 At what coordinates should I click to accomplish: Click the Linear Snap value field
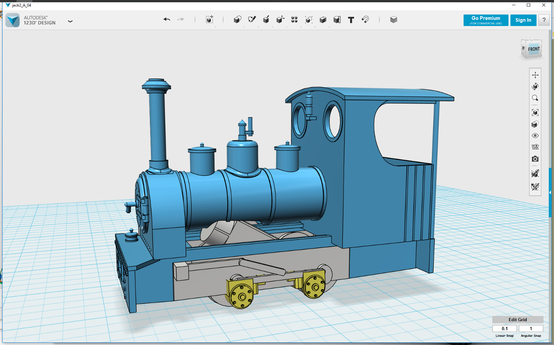coord(505,329)
